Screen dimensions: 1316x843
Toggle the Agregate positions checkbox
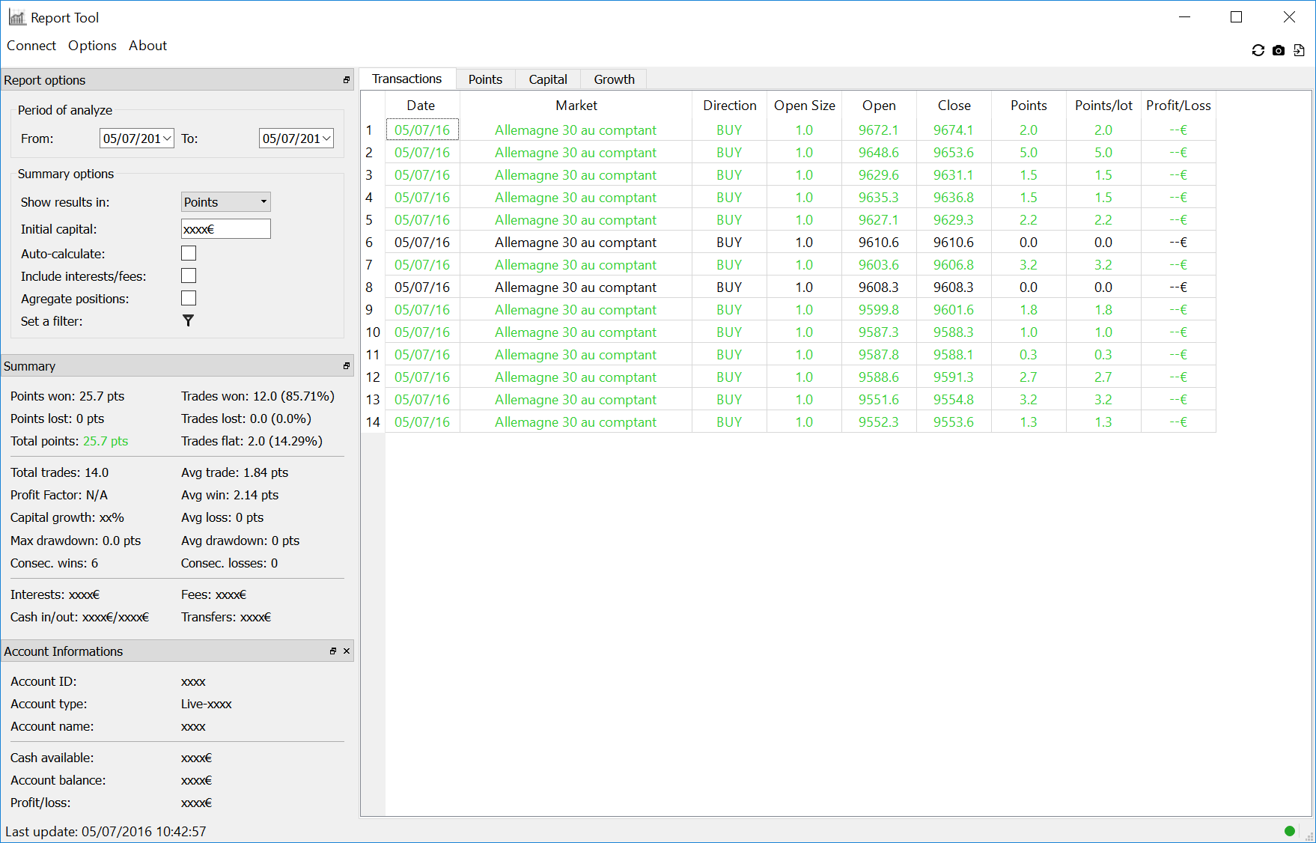189,299
